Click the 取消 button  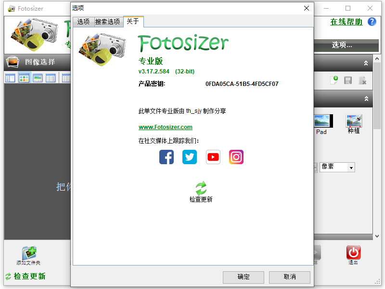pos(290,277)
